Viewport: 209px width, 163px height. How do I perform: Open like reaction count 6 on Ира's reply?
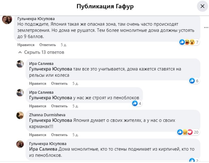[x=194, y=81]
